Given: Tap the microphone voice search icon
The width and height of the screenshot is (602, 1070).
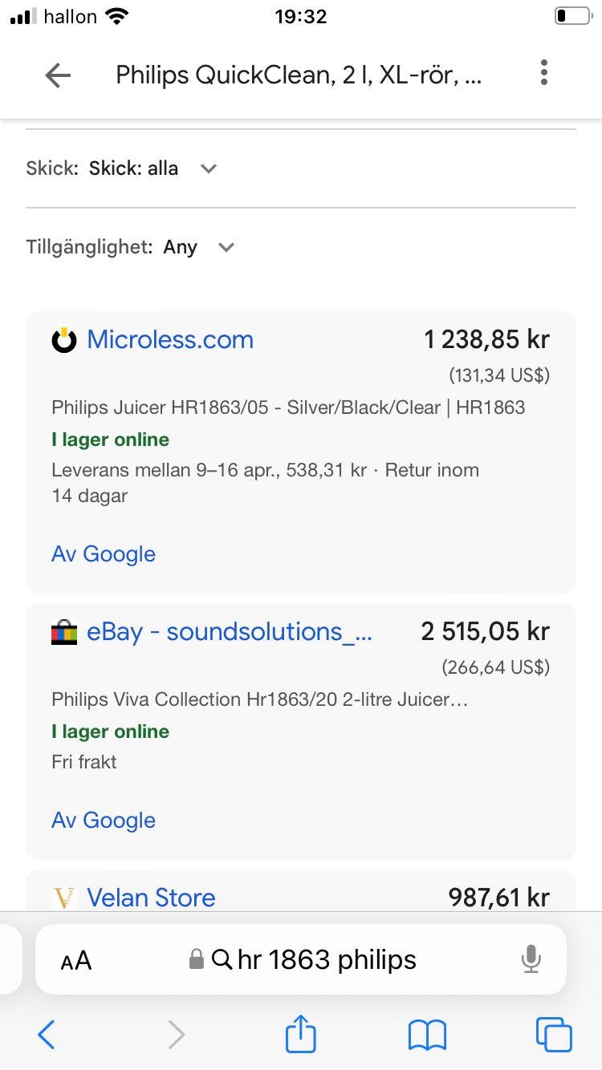Looking at the screenshot, I should click(x=531, y=959).
